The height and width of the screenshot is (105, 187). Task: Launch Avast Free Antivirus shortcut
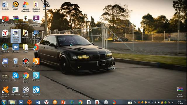(x=5, y=92)
